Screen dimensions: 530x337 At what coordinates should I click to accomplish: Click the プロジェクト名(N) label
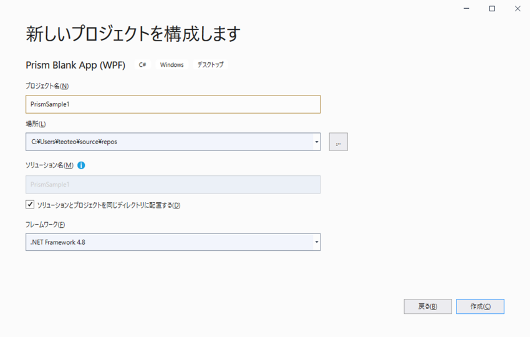coord(47,86)
